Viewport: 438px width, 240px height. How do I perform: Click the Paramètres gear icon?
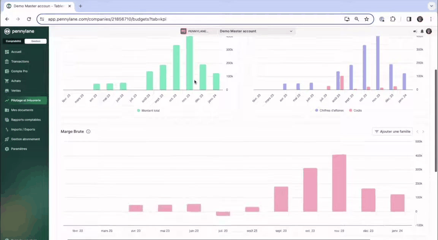7,149
